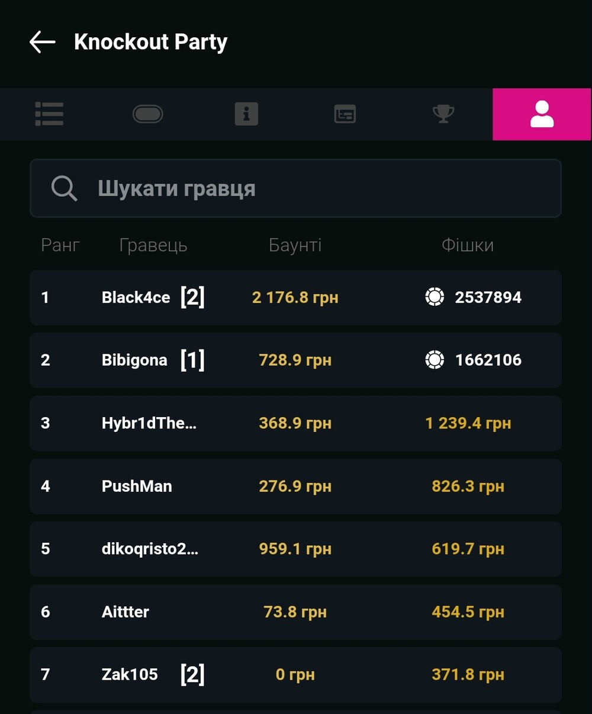Click the Фішки column header
Viewport: 592px width, 714px height.
click(468, 245)
